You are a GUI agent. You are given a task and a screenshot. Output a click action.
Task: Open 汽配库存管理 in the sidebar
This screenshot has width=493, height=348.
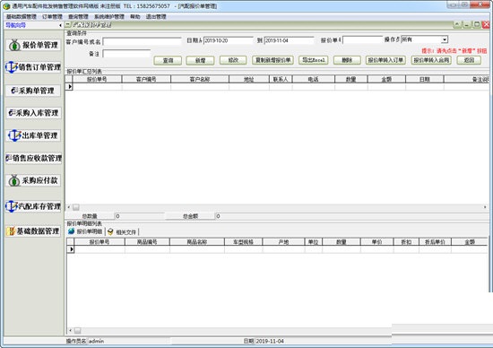(33, 206)
